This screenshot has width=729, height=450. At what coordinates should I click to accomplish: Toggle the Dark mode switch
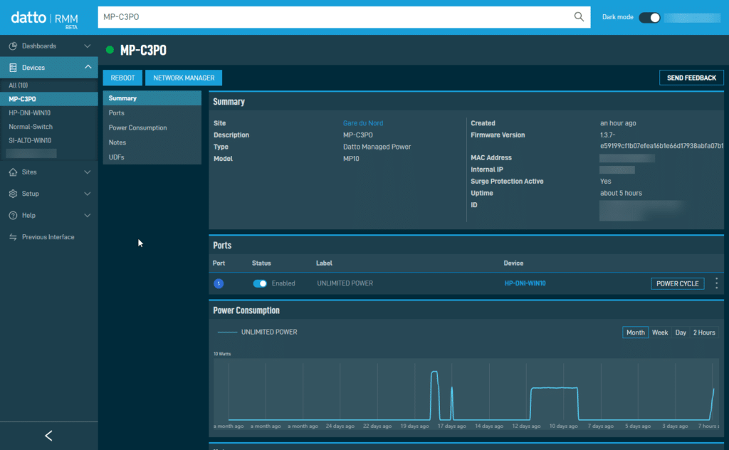click(x=649, y=17)
